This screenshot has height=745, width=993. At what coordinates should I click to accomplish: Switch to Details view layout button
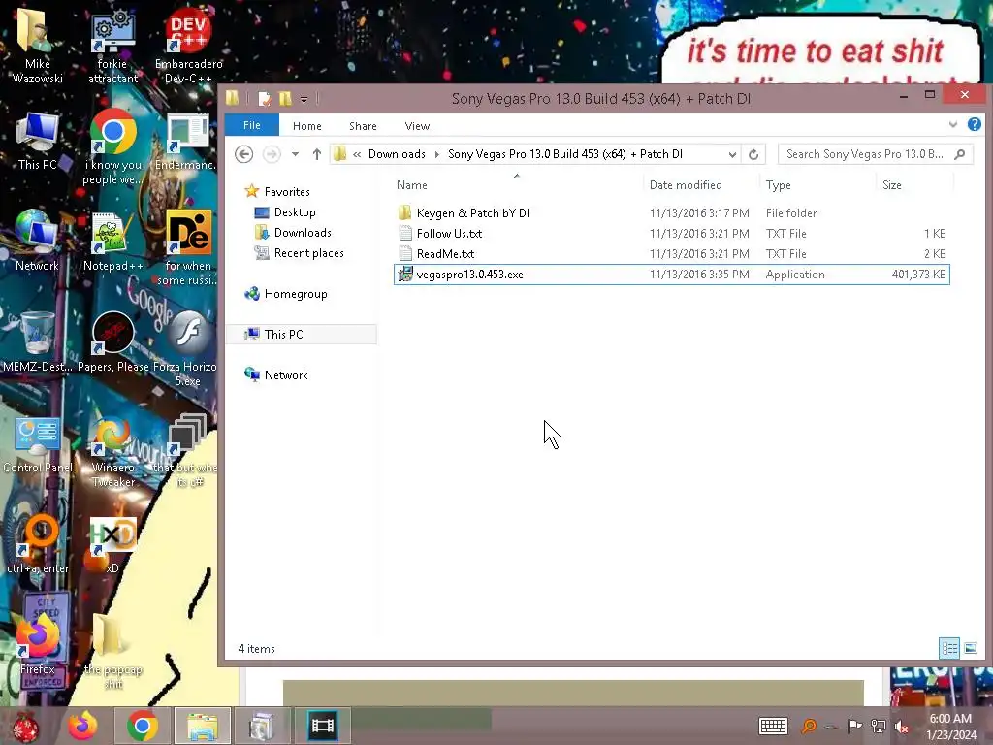coord(948,648)
